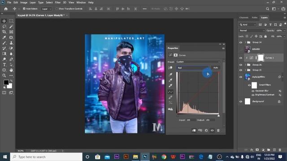
Task: Expand the Group 14 folder
Action: (x=245, y=42)
